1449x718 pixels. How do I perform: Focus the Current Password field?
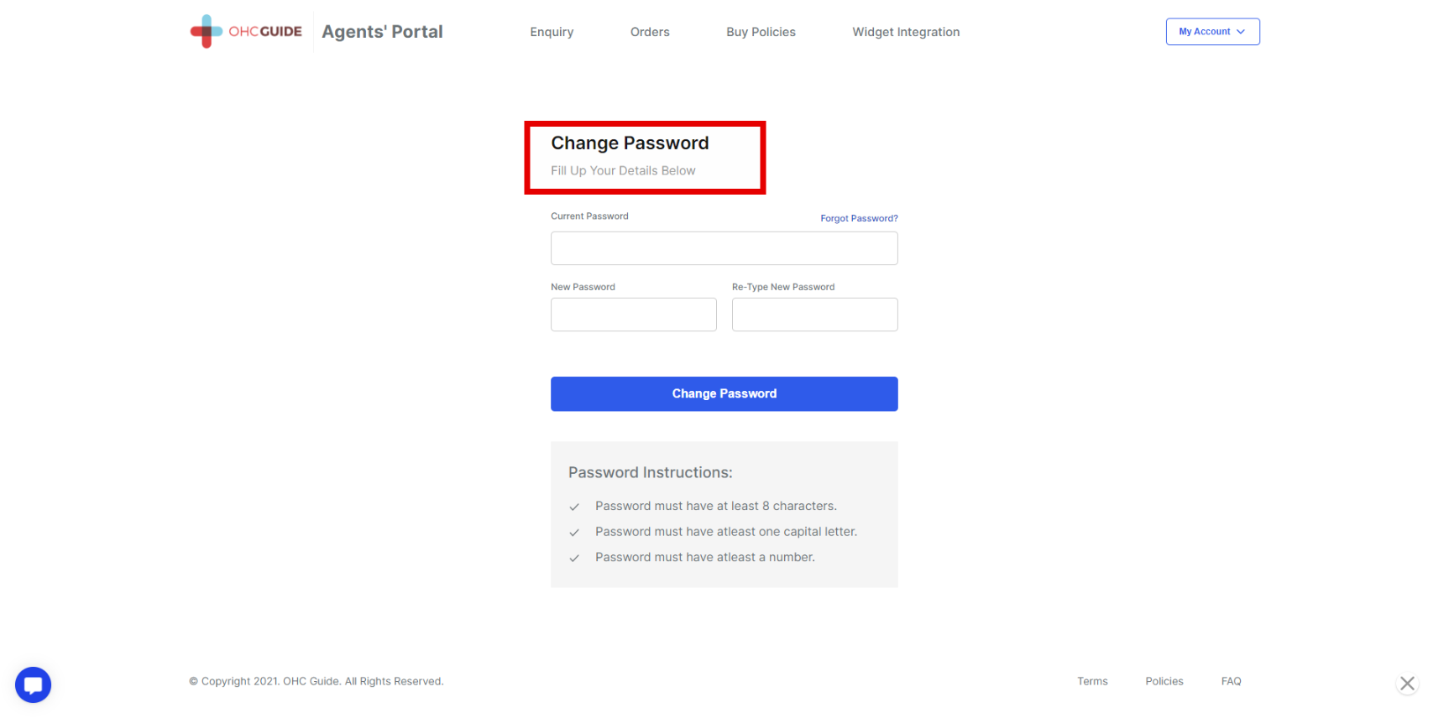tap(724, 248)
